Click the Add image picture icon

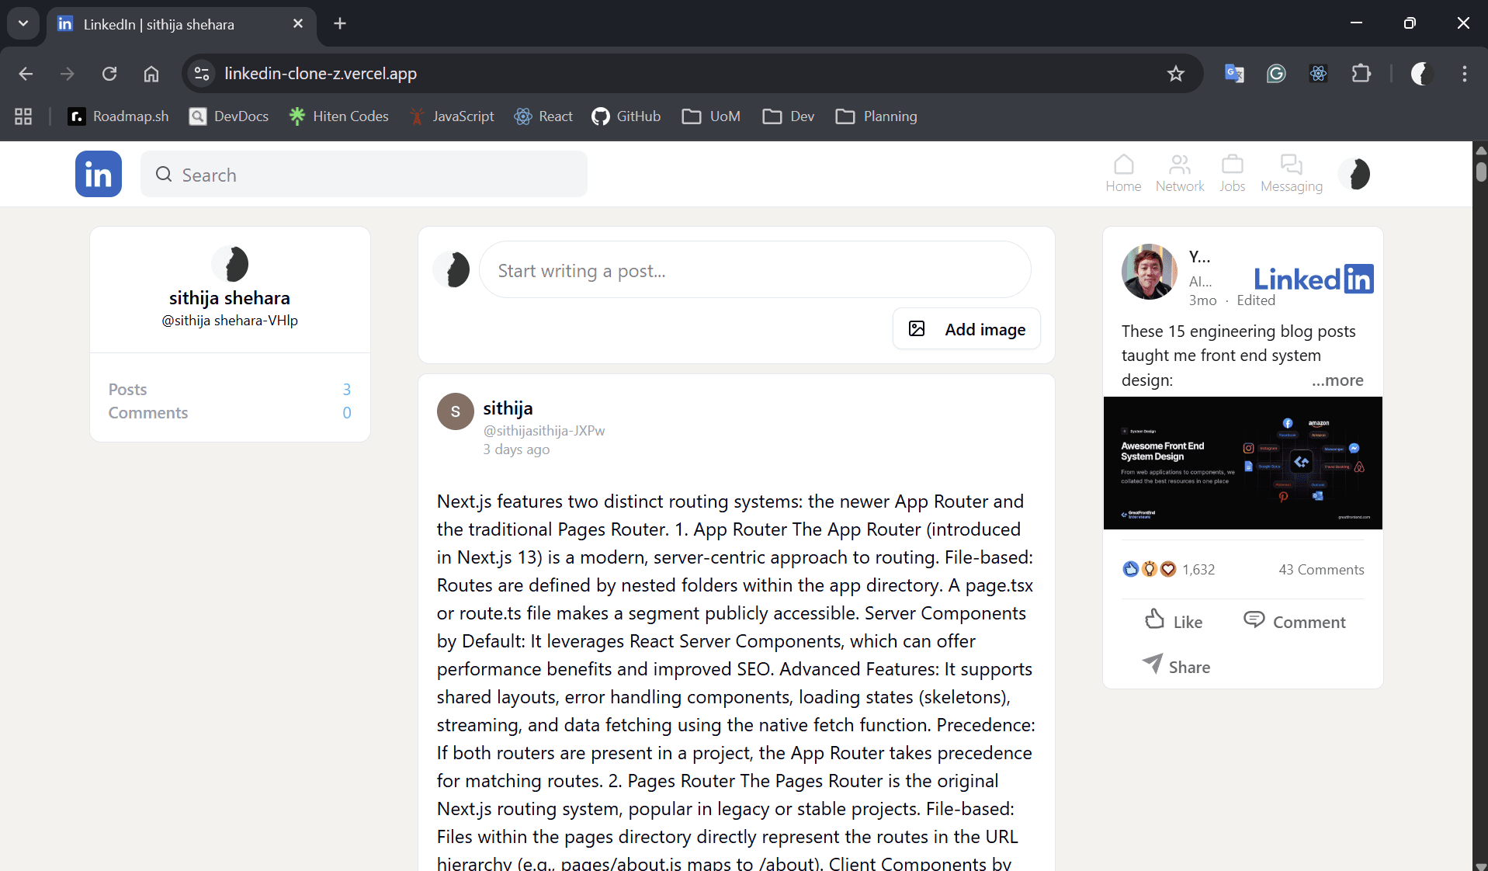(917, 328)
